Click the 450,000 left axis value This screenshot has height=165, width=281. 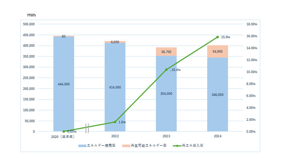click(29, 35)
